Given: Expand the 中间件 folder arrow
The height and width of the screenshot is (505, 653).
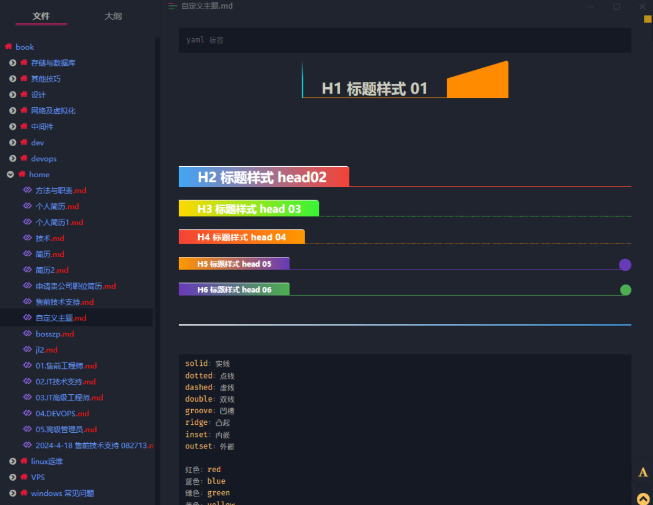Looking at the screenshot, I should [x=13, y=126].
